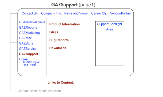Open the Contact Us link
Screen dimensions: 163x97
(x=30, y=13)
